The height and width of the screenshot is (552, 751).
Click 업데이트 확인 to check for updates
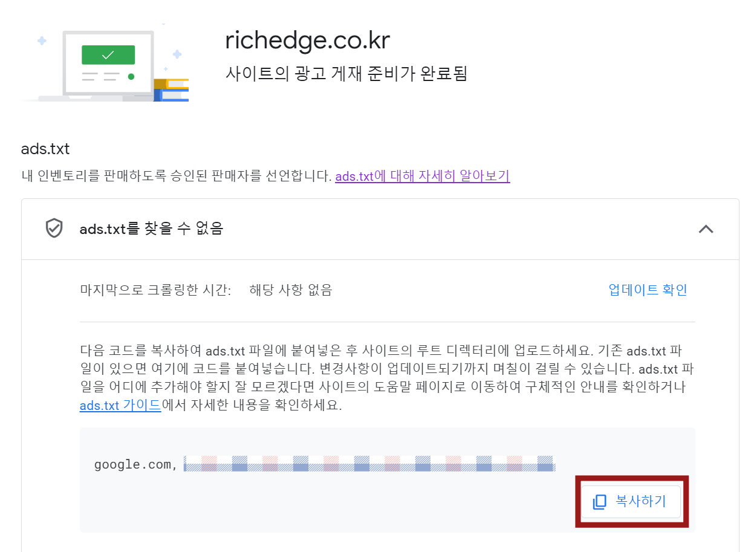[x=648, y=290]
